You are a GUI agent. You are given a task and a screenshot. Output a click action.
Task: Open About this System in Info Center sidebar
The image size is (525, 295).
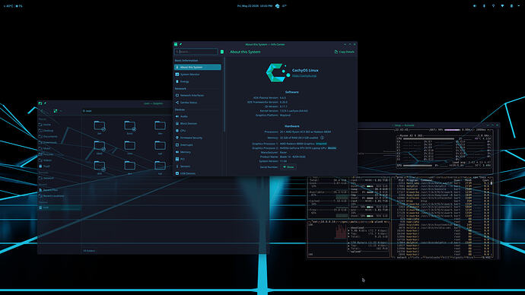point(198,67)
